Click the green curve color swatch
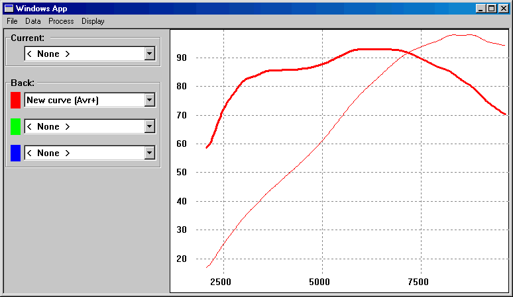Viewport: 513px width, 297px height. click(16, 126)
